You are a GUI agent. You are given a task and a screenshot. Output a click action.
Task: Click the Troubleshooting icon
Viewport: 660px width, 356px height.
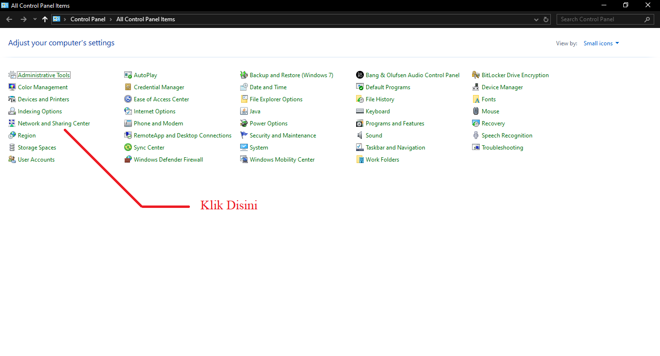(476, 148)
